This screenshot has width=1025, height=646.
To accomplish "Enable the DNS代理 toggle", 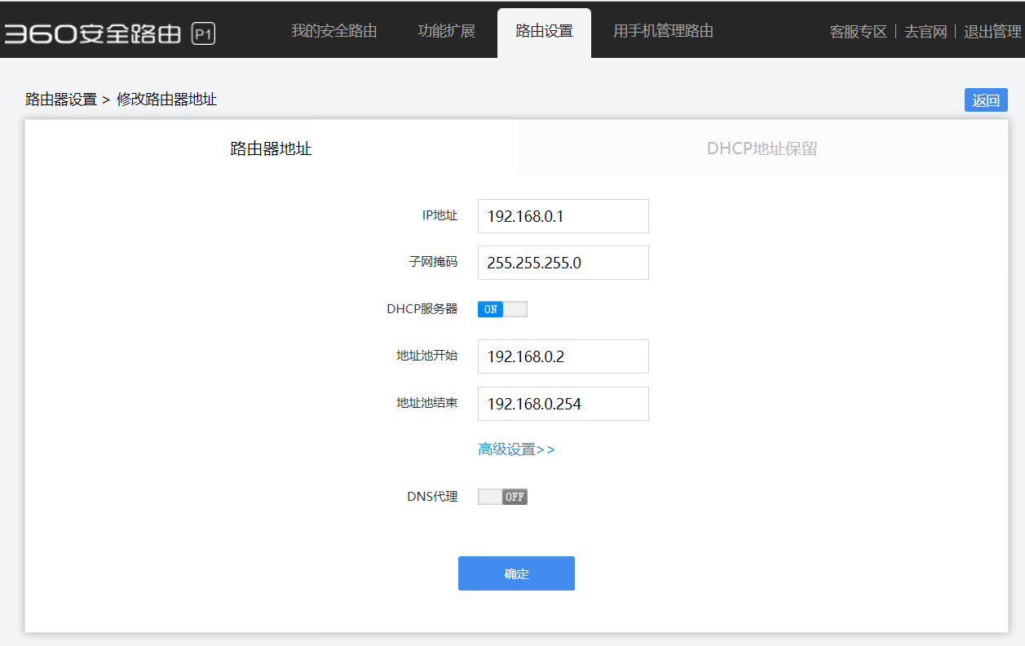I will (x=502, y=497).
